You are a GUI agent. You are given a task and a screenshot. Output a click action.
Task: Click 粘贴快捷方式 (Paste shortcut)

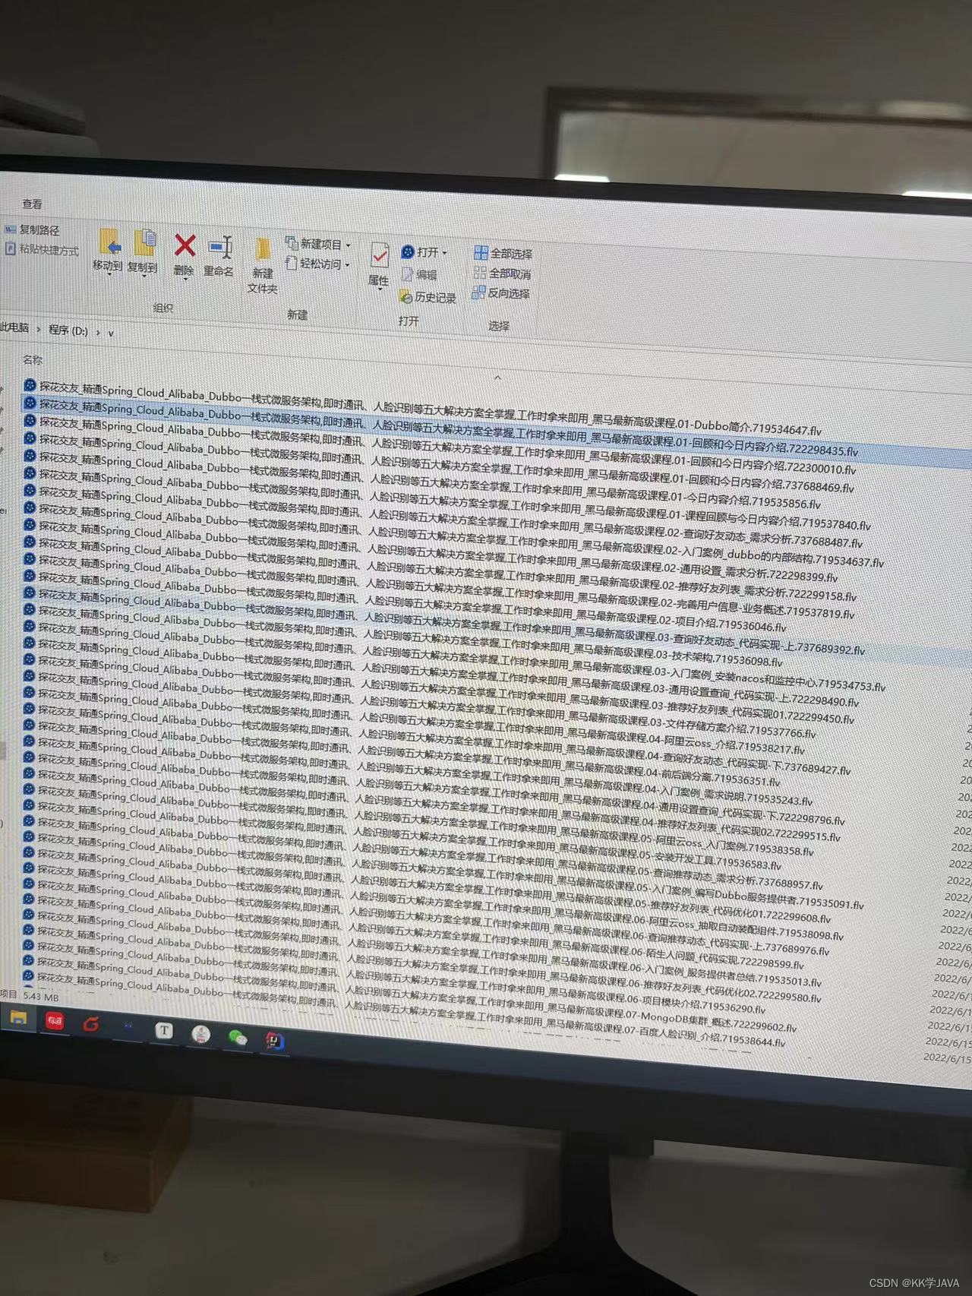[42, 249]
